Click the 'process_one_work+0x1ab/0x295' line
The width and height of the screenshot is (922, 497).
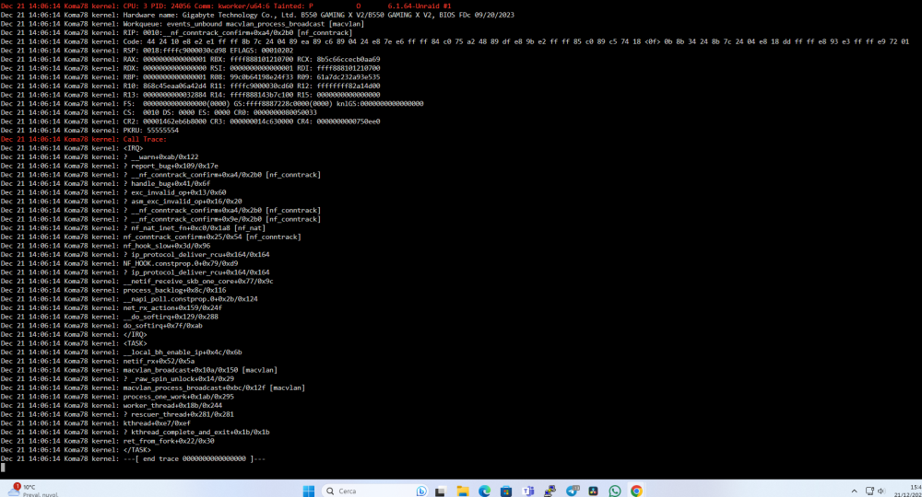point(117,396)
